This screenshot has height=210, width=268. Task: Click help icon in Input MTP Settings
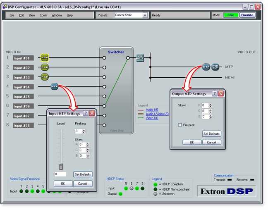click(x=86, y=113)
